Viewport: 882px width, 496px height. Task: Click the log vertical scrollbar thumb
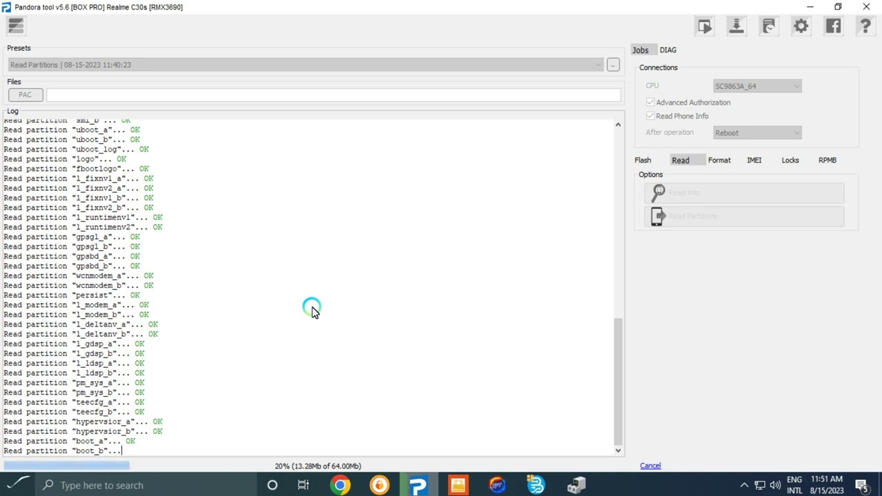click(x=618, y=381)
